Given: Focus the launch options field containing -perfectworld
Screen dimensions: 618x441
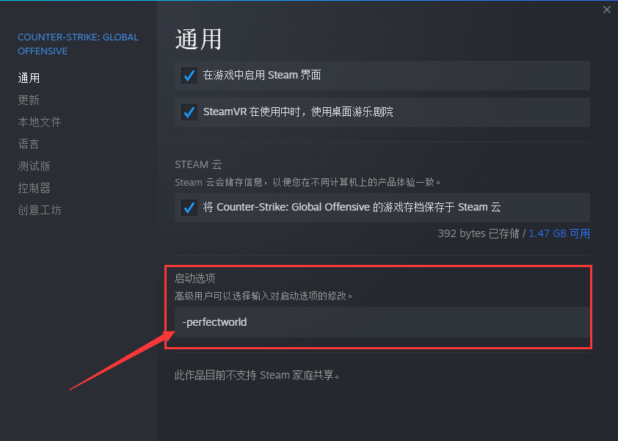Looking at the screenshot, I should pyautogui.click(x=382, y=322).
